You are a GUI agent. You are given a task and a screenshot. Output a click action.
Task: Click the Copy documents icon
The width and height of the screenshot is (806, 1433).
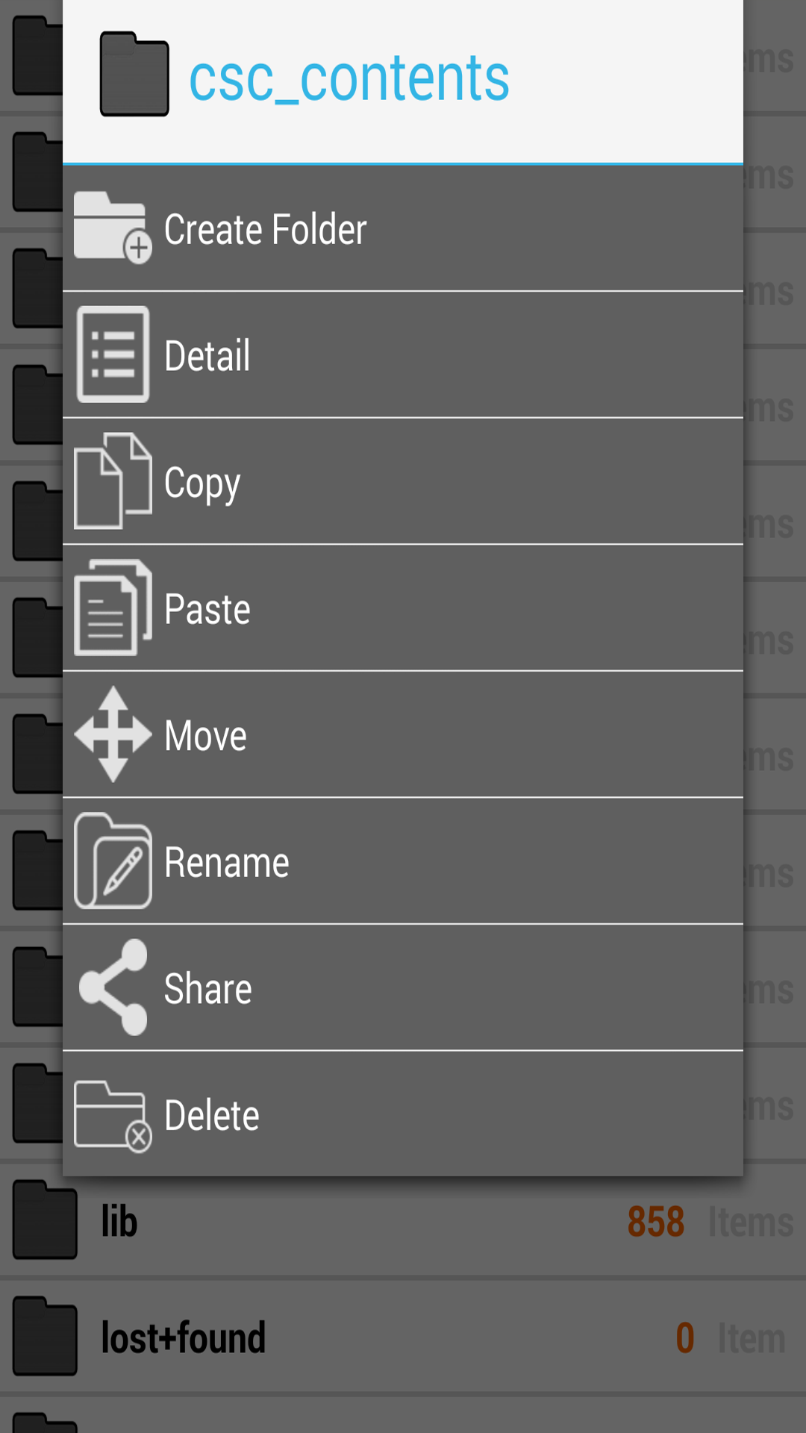click(113, 481)
